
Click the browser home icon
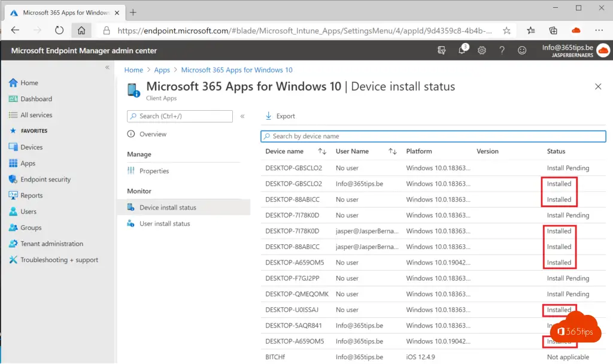tap(81, 30)
